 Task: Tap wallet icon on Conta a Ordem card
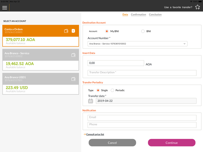(x=66, y=31)
